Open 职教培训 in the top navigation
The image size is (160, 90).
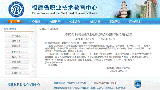(x=135, y=22)
